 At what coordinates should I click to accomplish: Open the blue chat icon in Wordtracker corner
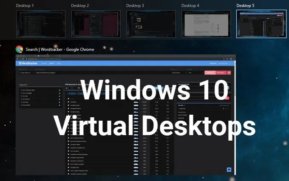229,170
